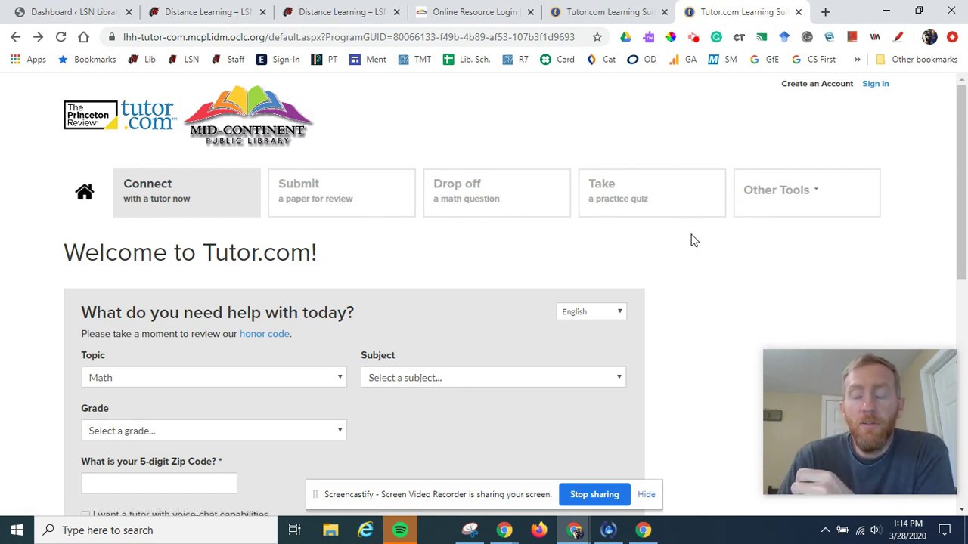Open a new browser tab
Screen dimensions: 968x544
(825, 11)
